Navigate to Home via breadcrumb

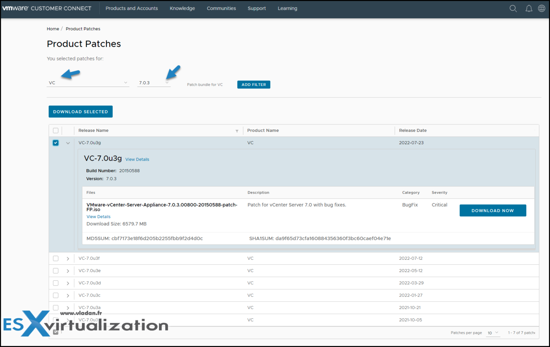pos(53,29)
